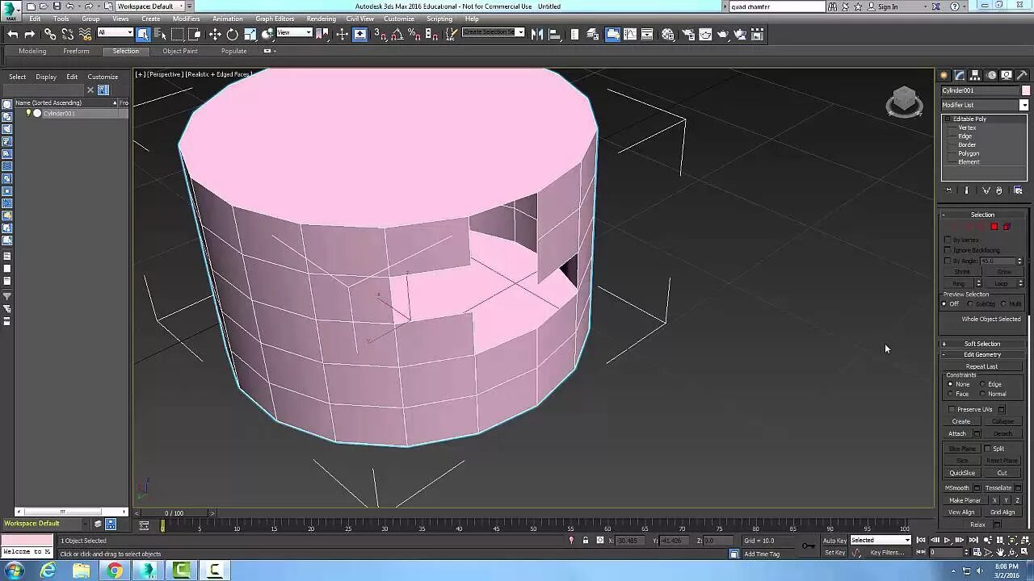Image resolution: width=1034 pixels, height=581 pixels.
Task: Switch to the Freeform ribbon tab
Action: click(x=76, y=51)
